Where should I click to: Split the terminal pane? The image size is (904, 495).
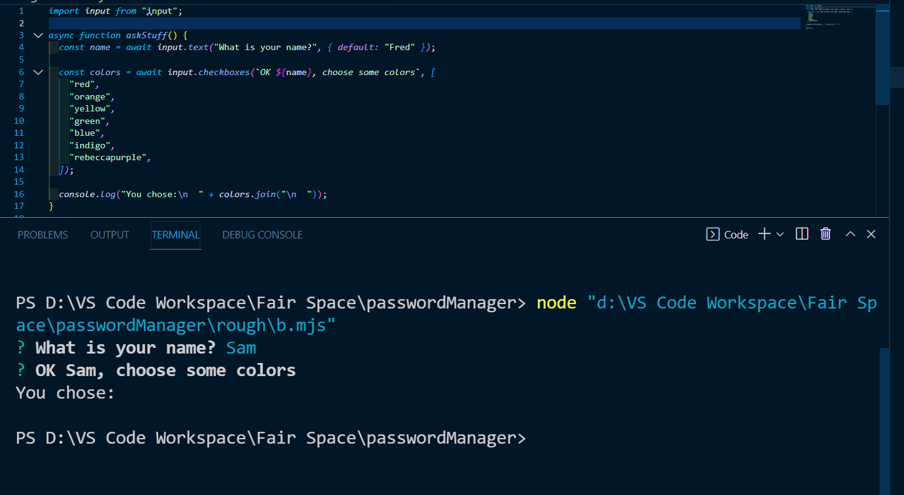[x=801, y=233]
